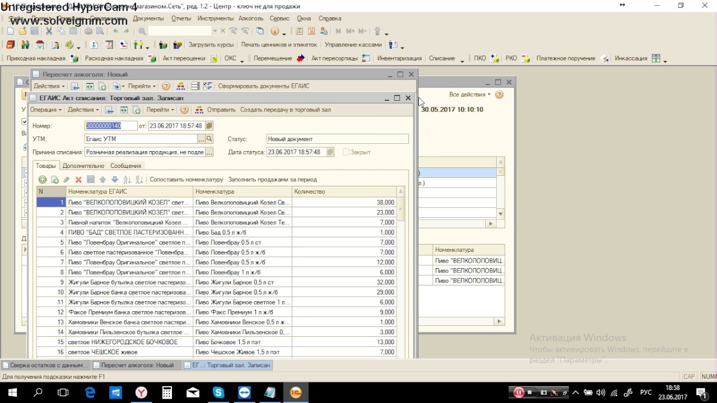
Task: Open the Сервис menu
Action: point(280,18)
